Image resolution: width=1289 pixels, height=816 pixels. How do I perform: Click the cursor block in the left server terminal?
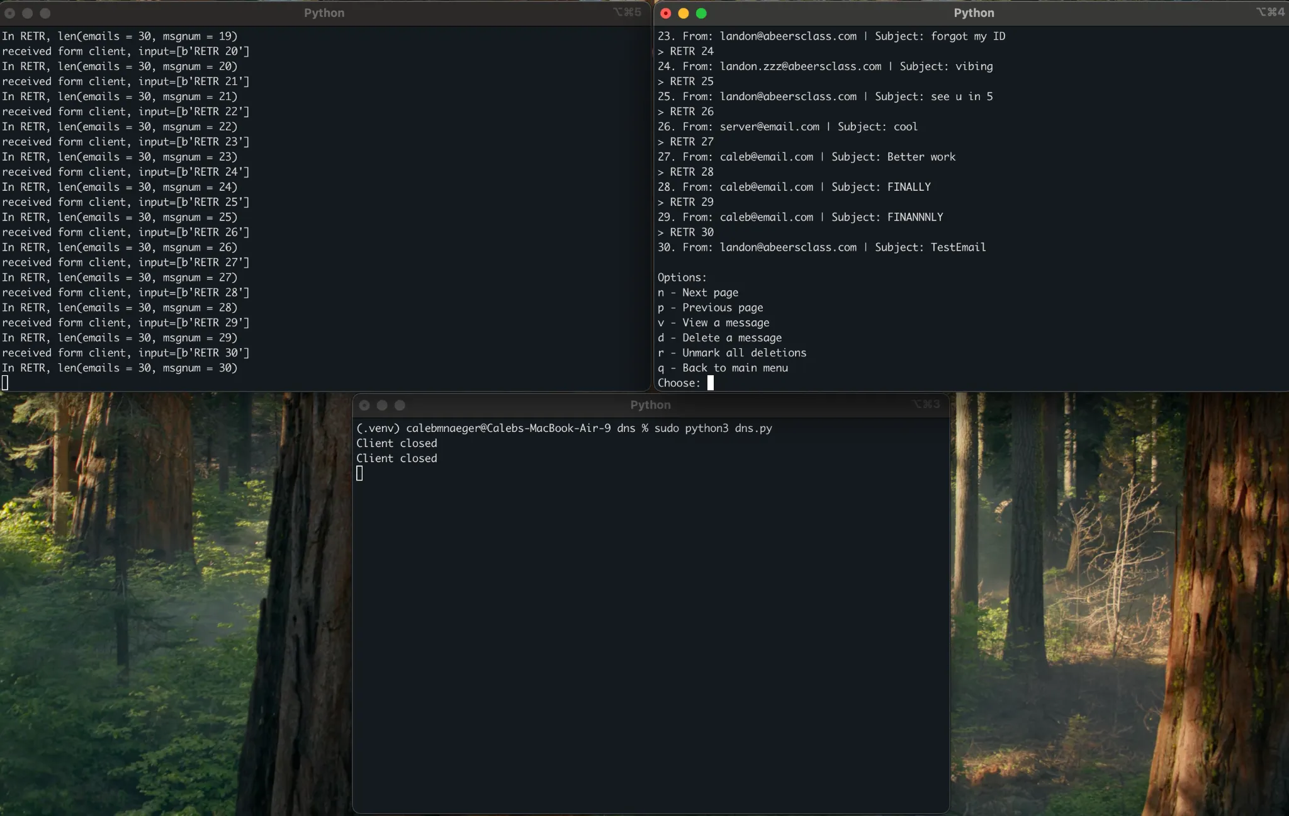click(5, 383)
